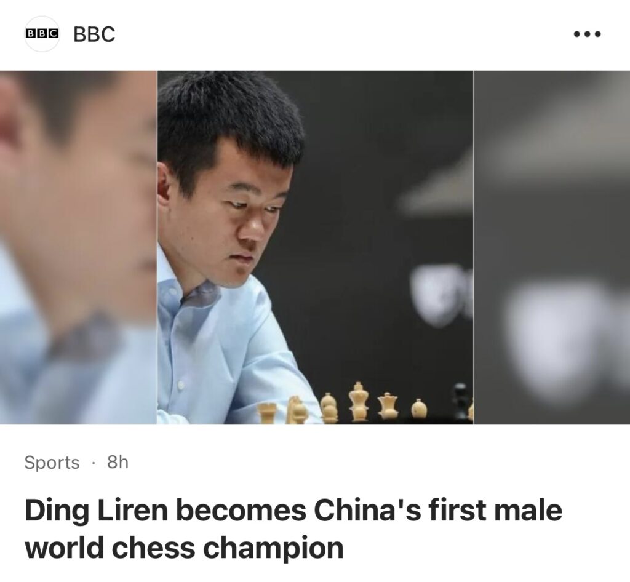This screenshot has width=630, height=582.
Task: Open the sharp center article photo
Action: (x=315, y=247)
